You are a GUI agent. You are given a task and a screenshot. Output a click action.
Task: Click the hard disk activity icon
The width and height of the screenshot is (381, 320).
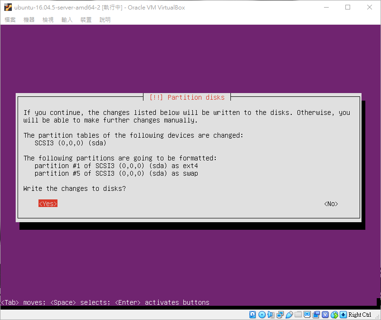point(252,315)
